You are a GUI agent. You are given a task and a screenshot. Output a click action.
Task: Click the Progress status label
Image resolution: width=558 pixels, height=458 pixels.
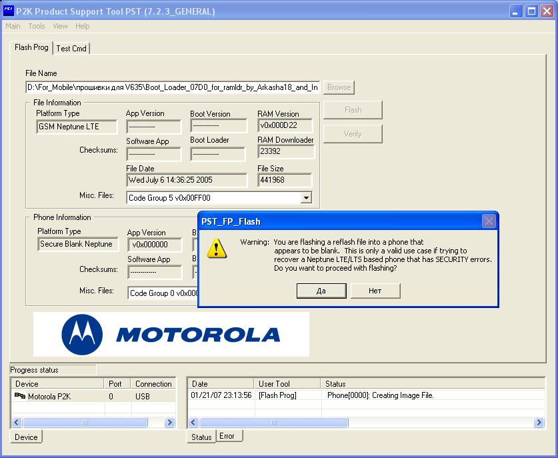[34, 370]
